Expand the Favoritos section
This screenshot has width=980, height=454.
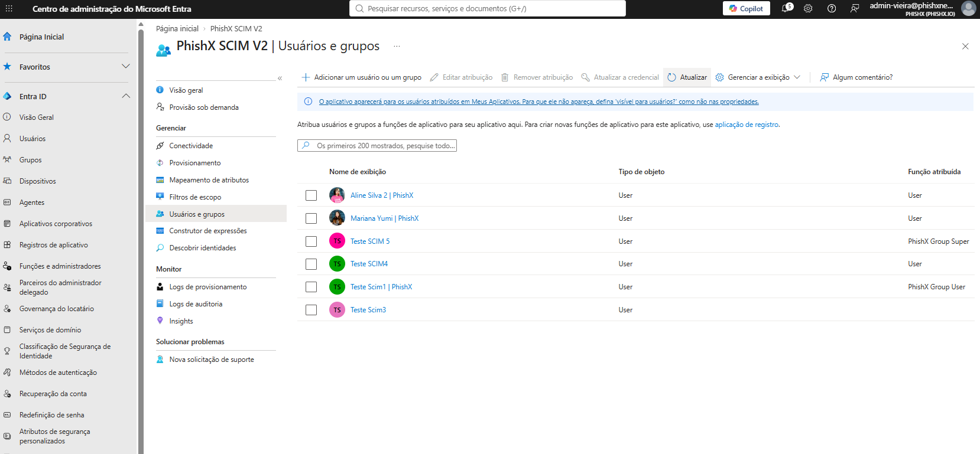coord(125,66)
